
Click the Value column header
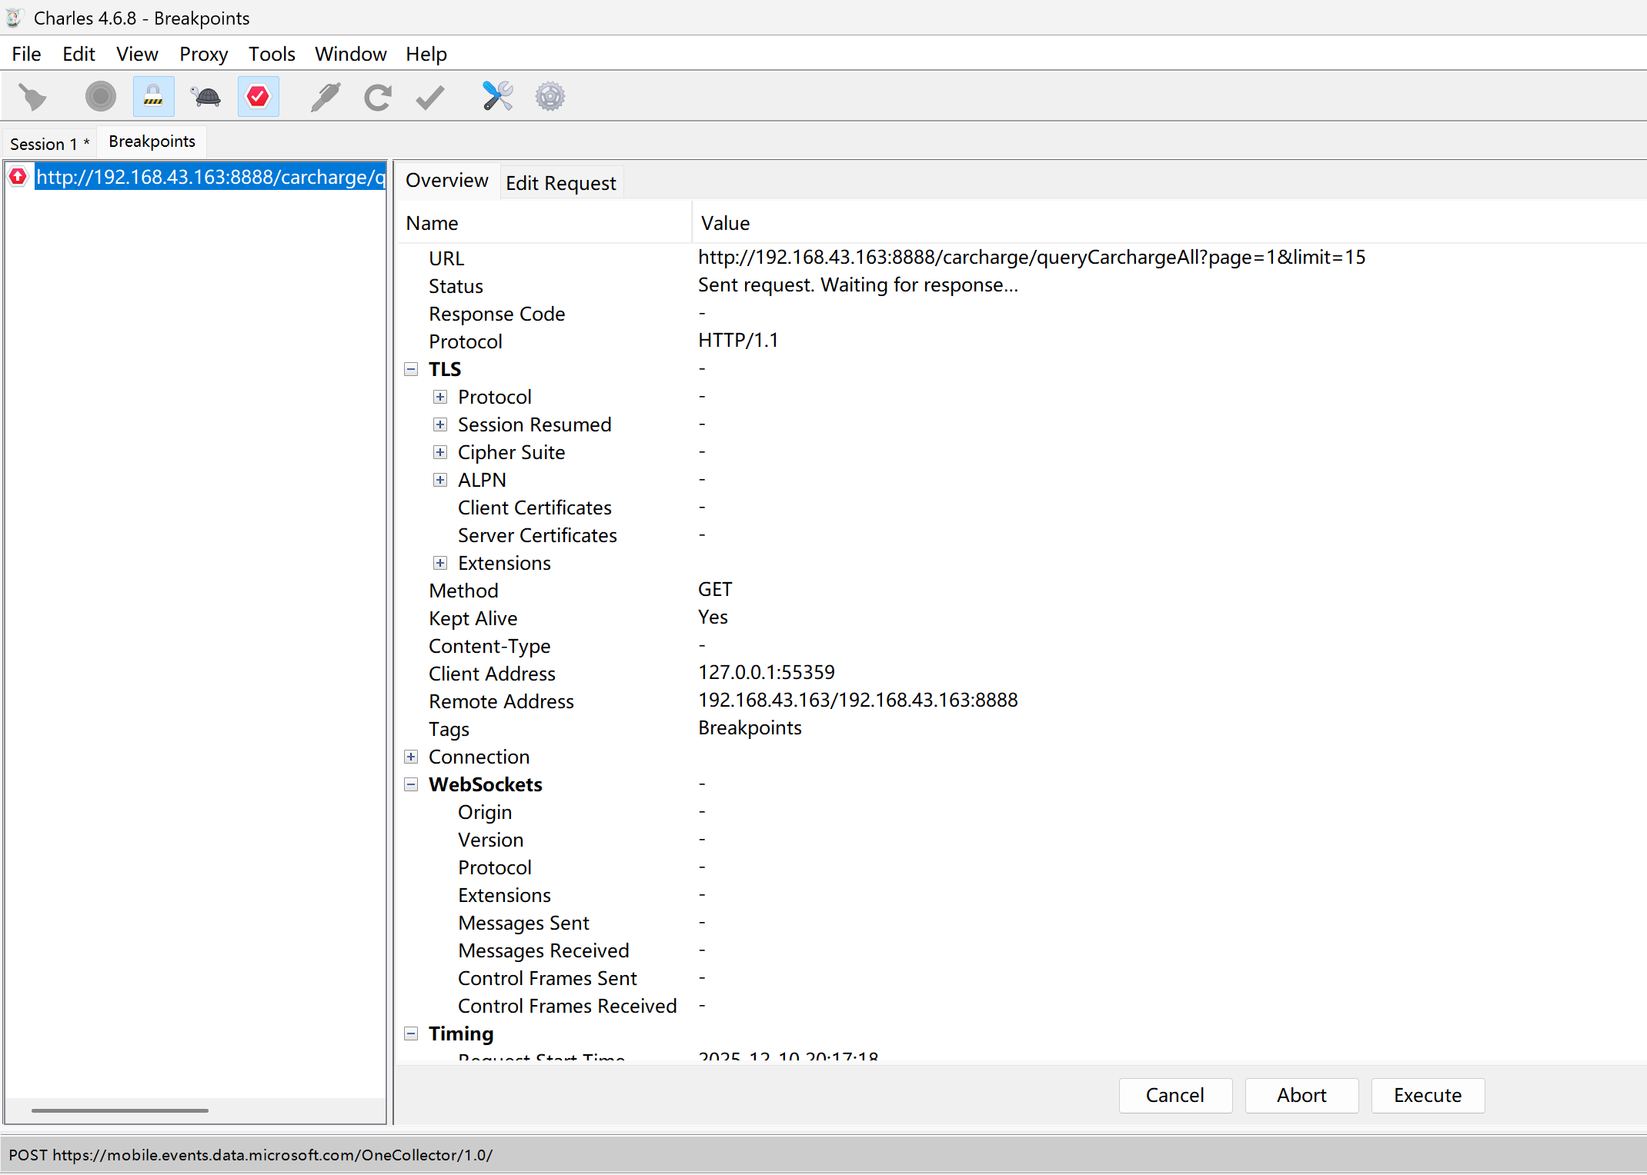pyautogui.click(x=1169, y=223)
